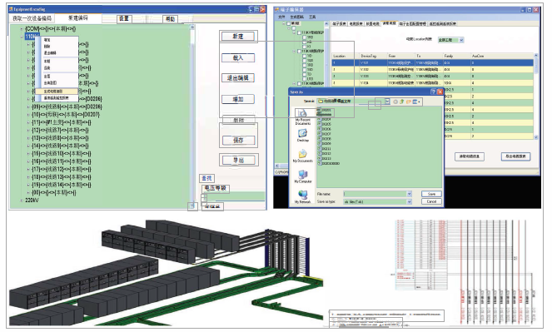
Task: Select the Desktop shortcut icon
Action: [302, 134]
